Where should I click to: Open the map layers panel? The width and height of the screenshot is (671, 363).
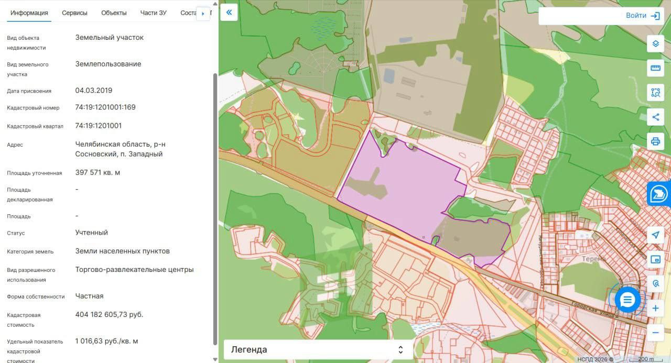[655, 43]
